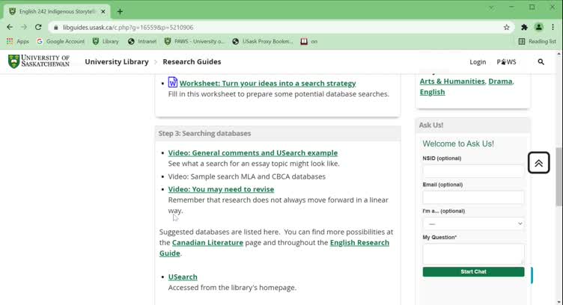Go back with the browser back arrow

click(x=10, y=27)
